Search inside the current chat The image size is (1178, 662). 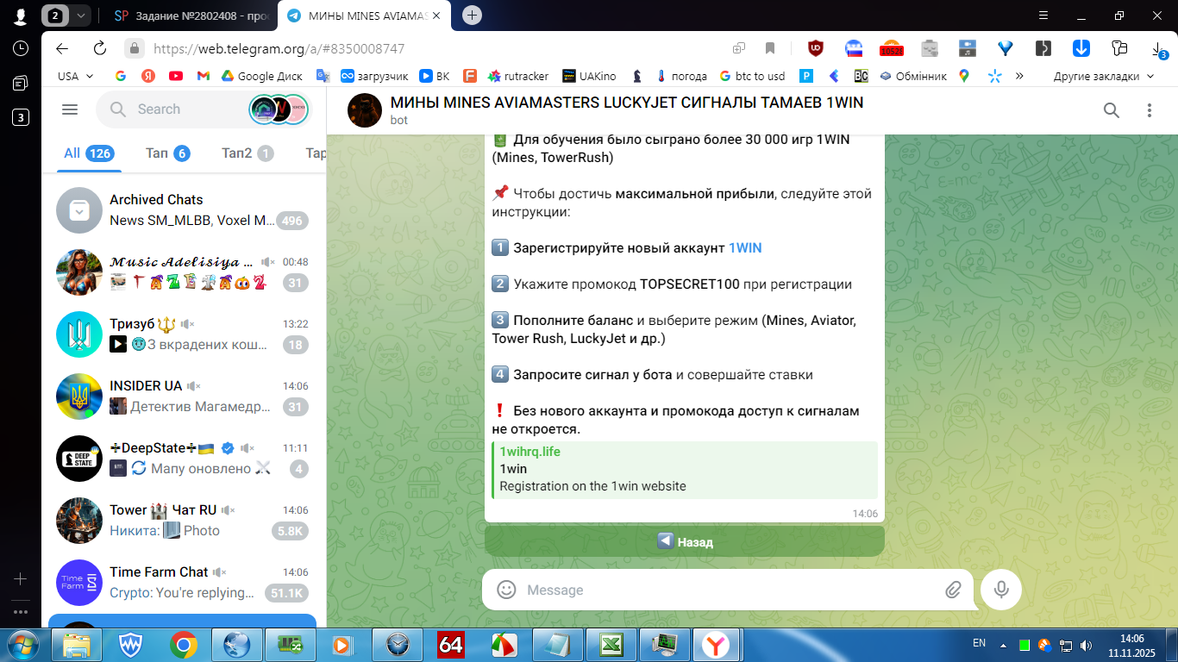(1112, 110)
